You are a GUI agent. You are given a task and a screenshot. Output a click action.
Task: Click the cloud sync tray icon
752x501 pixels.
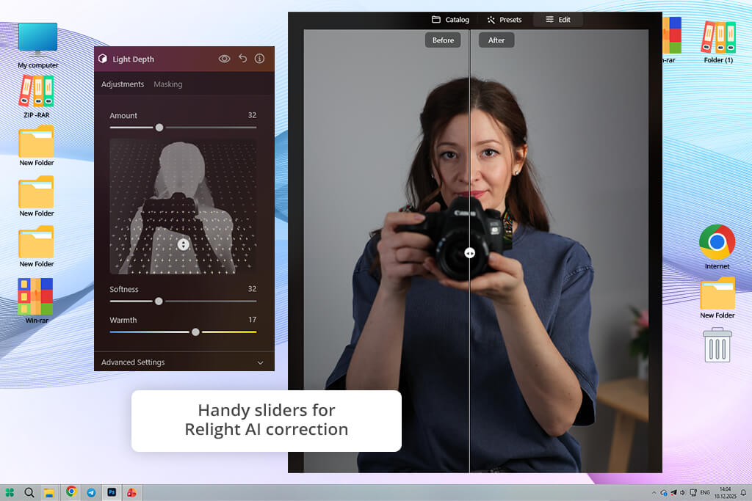click(x=664, y=492)
